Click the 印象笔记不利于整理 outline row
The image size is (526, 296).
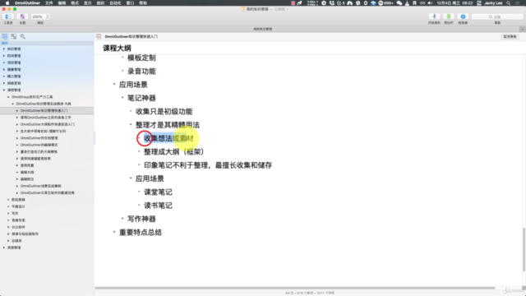click(208, 165)
